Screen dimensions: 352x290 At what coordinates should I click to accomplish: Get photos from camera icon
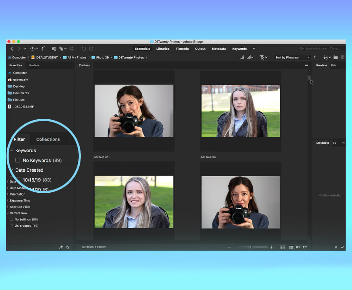point(54,49)
